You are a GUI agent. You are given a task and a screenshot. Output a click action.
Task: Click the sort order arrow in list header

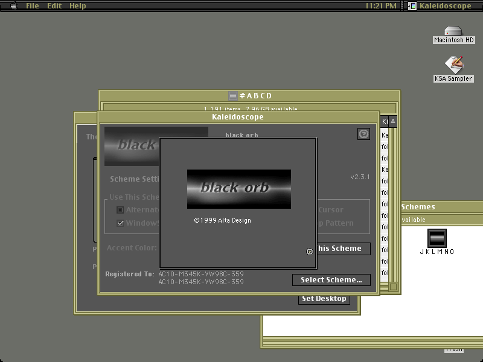(393, 121)
